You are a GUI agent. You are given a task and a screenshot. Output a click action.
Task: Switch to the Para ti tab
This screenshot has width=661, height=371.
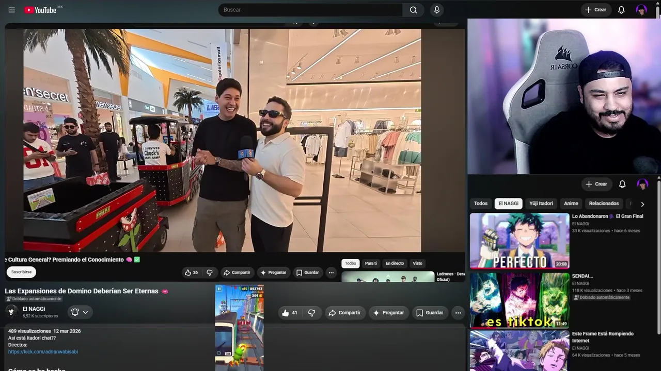[x=371, y=263]
